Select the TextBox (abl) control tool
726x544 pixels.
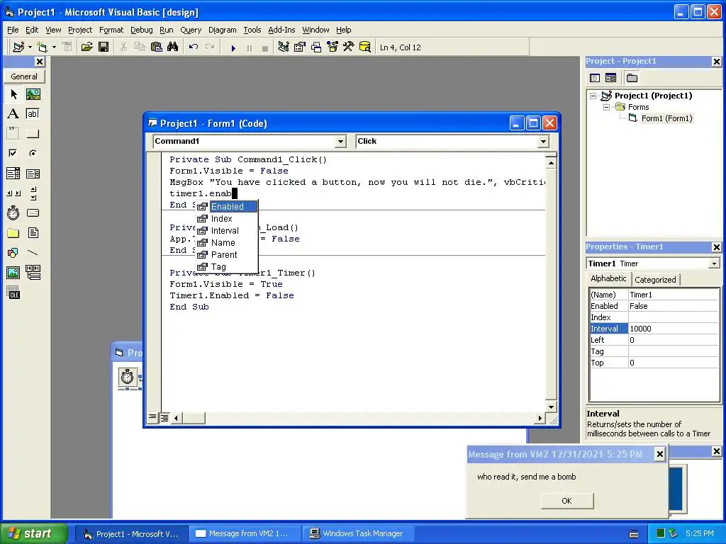tap(33, 114)
